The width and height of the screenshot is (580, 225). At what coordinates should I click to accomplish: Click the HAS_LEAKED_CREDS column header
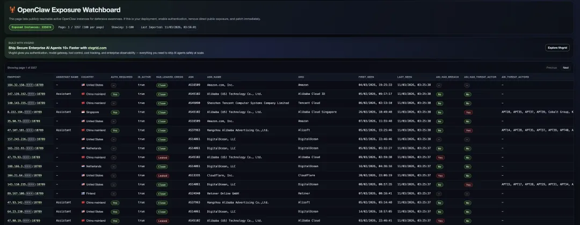170,77
